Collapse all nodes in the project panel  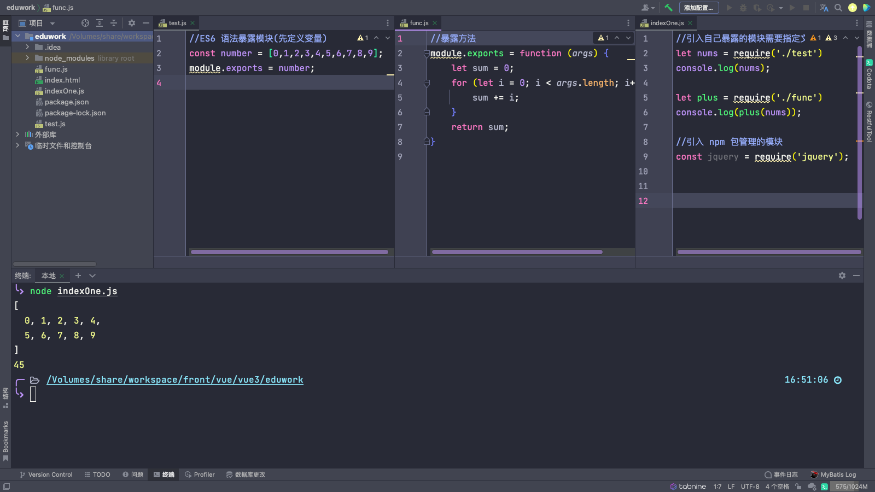click(x=114, y=23)
